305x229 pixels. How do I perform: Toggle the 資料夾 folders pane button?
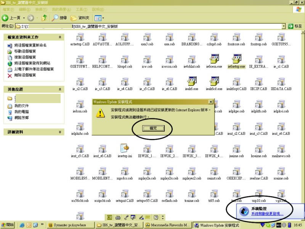click(80, 18)
